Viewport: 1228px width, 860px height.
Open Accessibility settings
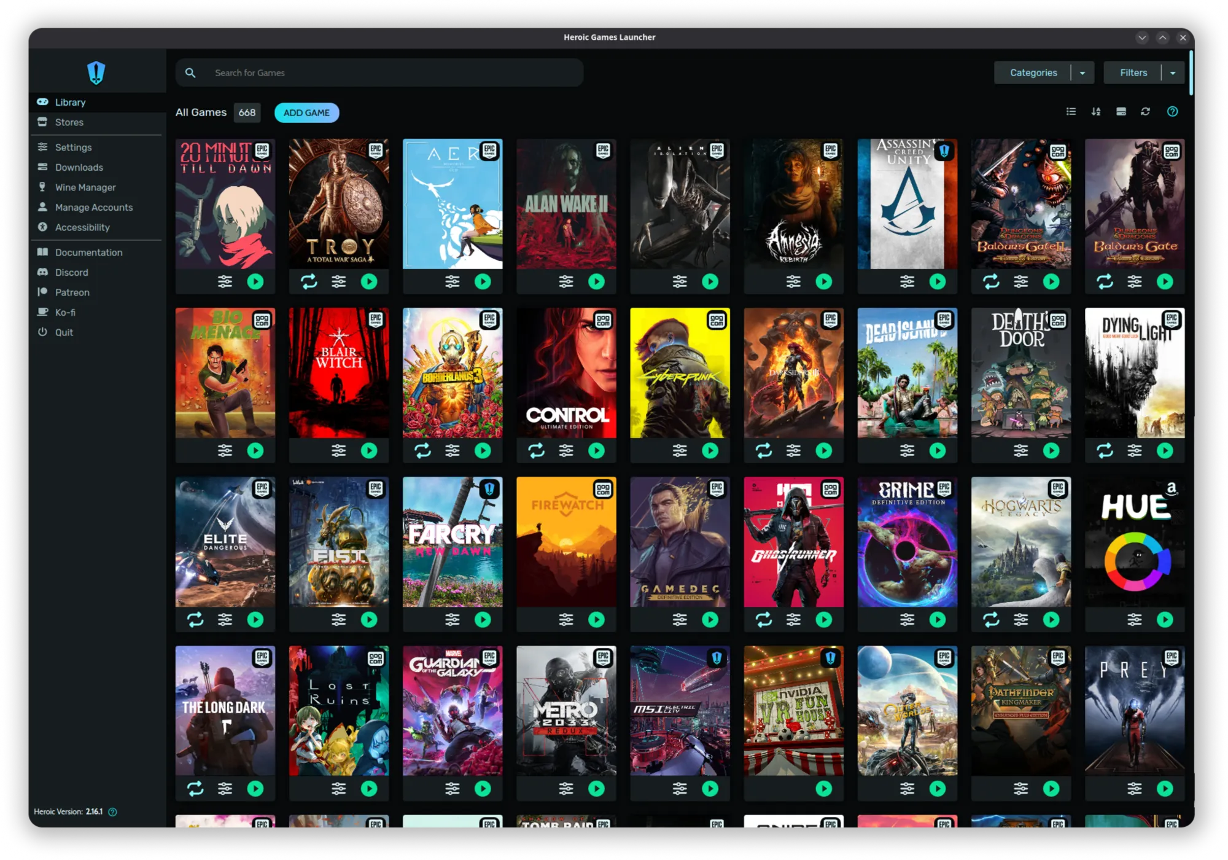pyautogui.click(x=97, y=227)
